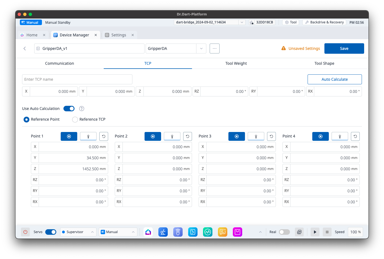Reset Point 2 values with the reset icon
Image resolution: width=384 pixels, height=259 pixels.
coord(188,136)
